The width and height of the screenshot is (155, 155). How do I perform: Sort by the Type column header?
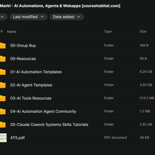(x=108, y=31)
